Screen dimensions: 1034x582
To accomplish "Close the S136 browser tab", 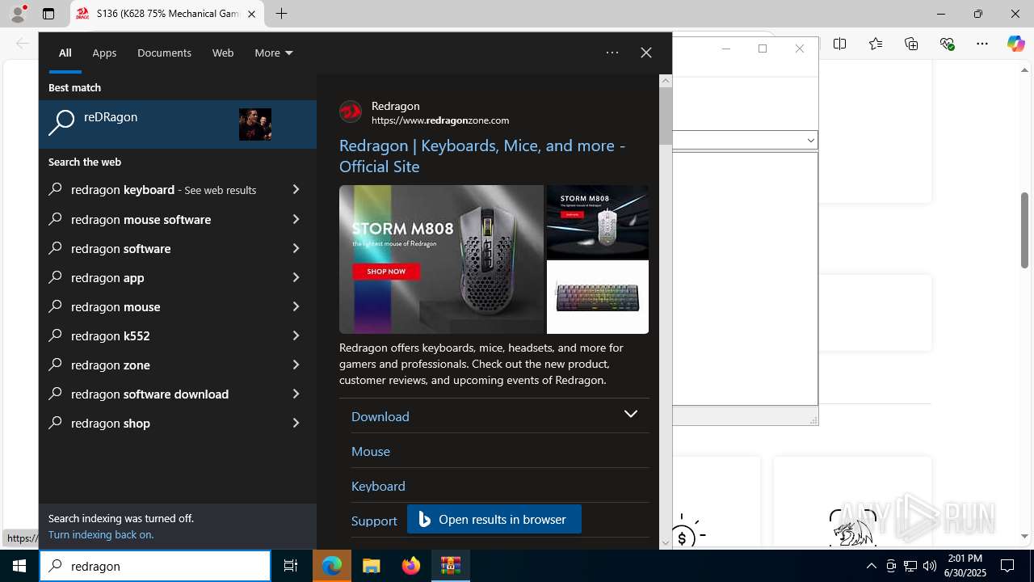I will point(251,14).
